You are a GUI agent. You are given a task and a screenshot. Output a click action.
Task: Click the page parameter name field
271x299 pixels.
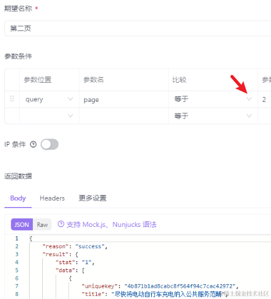click(x=123, y=99)
